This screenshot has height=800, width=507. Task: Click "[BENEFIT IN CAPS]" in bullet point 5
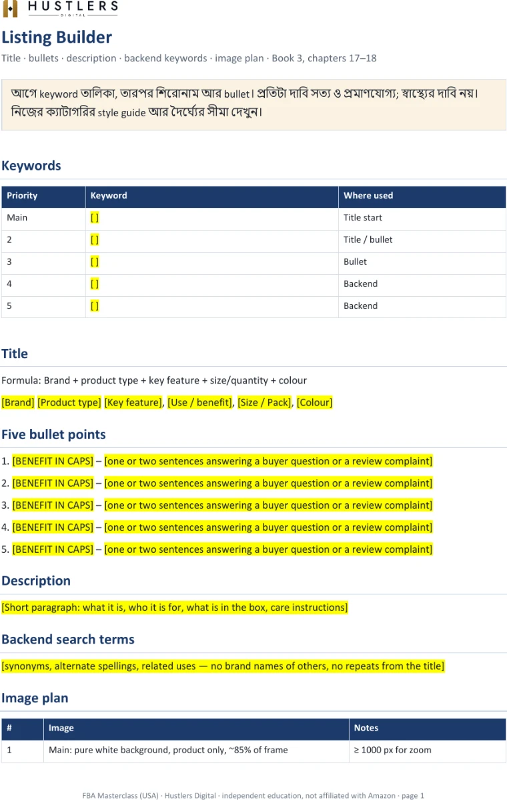point(53,549)
